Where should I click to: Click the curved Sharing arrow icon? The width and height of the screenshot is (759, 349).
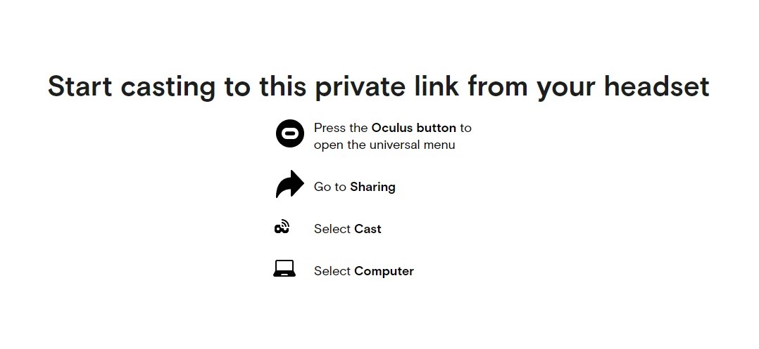(289, 185)
